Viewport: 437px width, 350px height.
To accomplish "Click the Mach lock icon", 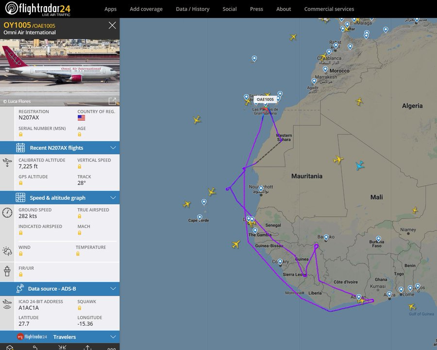I will [x=80, y=233].
